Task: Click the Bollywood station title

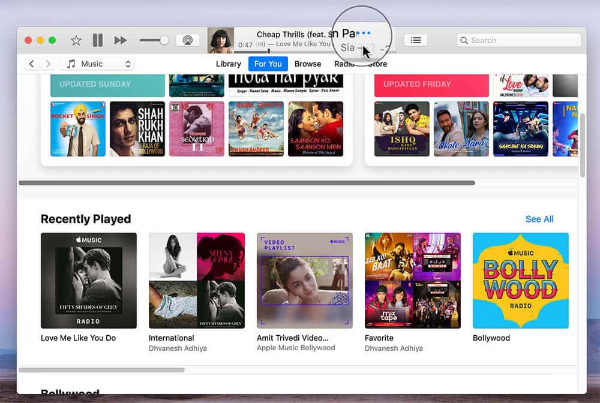Action: tap(491, 338)
